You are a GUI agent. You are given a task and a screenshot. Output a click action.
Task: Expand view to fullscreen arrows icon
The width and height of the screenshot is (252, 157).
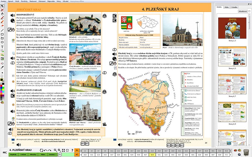63,150
